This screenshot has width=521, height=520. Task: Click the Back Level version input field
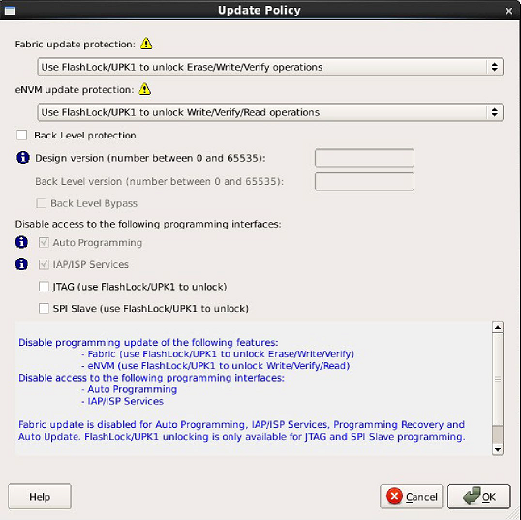(x=364, y=181)
